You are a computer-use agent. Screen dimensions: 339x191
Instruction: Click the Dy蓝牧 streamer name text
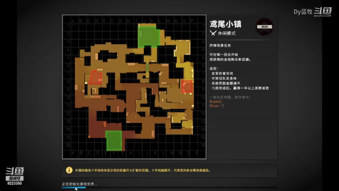[303, 12]
